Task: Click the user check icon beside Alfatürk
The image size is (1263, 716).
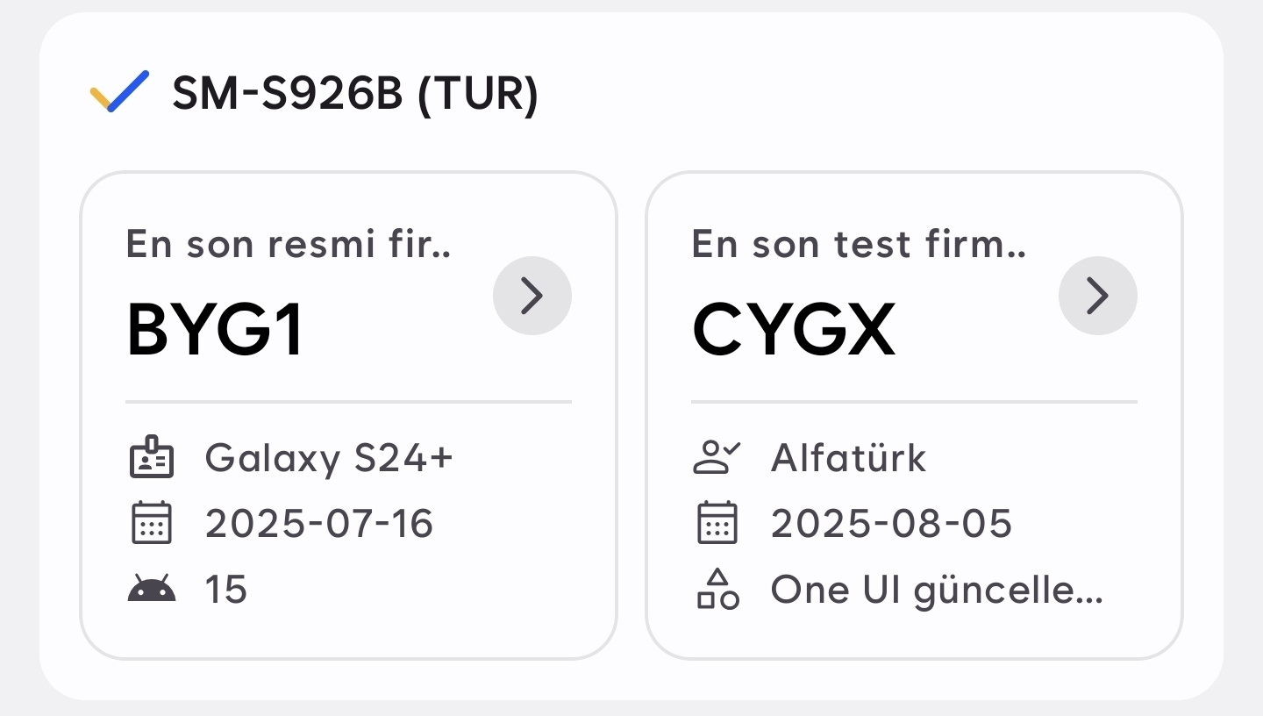Action: tap(717, 457)
